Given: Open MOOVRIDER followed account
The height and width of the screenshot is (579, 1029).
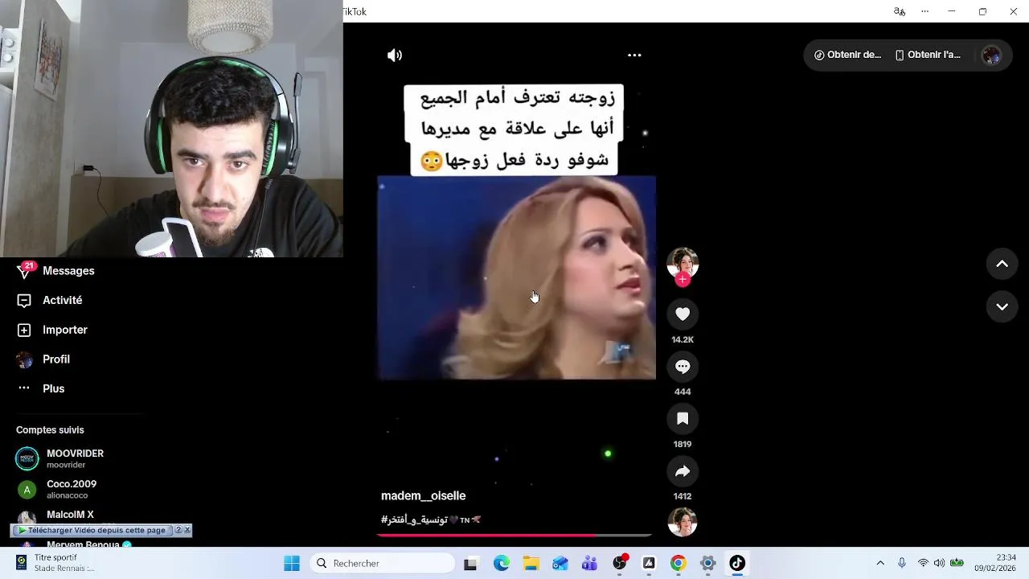Looking at the screenshot, I should (60, 458).
